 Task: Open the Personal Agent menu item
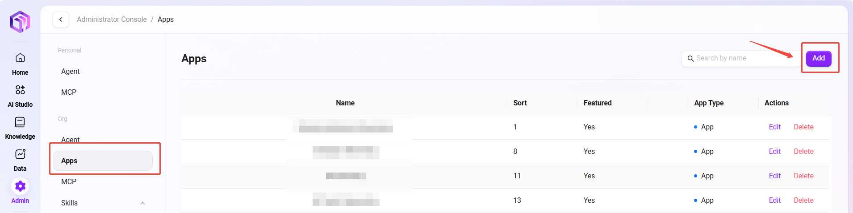(x=71, y=71)
